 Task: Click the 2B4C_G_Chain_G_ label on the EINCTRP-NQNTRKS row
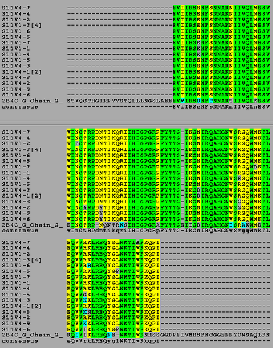[x=32, y=225]
